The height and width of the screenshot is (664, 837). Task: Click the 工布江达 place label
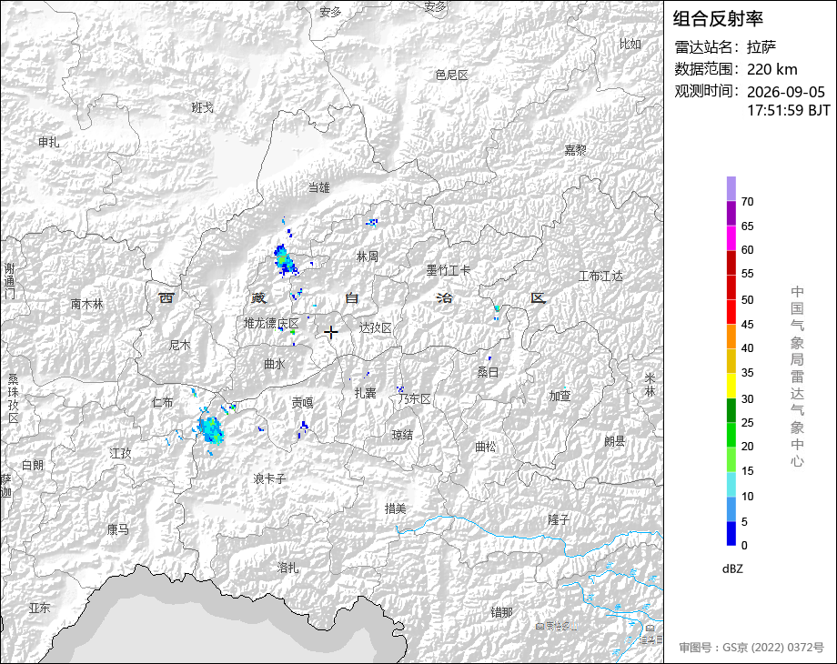(x=601, y=276)
